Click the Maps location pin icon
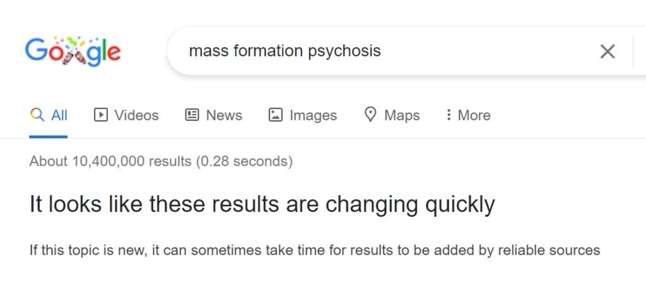Screen dimensions: 646x305 (370, 115)
